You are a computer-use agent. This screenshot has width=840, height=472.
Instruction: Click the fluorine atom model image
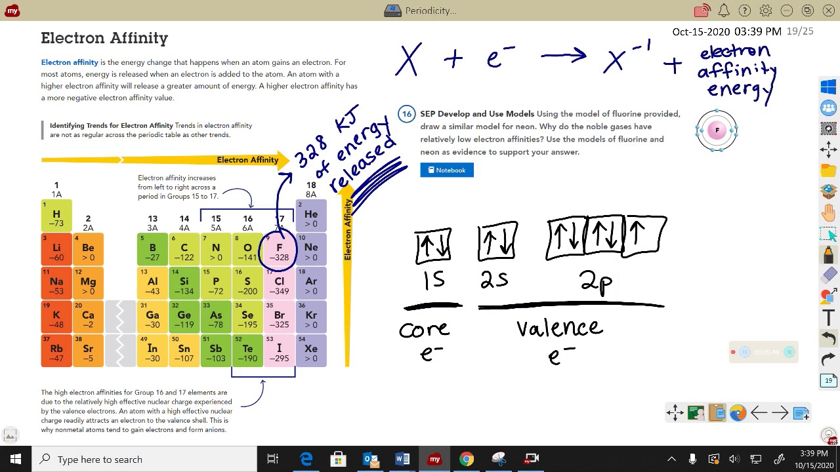pos(717,130)
